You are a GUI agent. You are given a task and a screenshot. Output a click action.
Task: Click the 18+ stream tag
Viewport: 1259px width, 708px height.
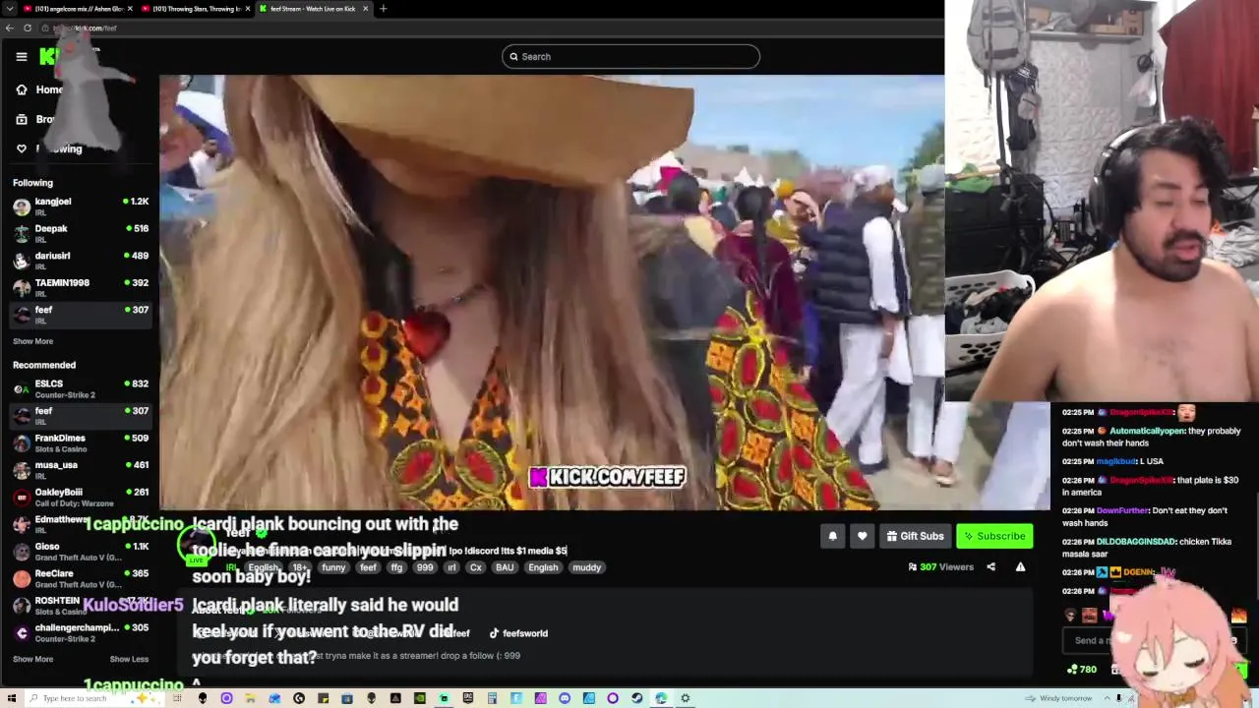click(300, 567)
